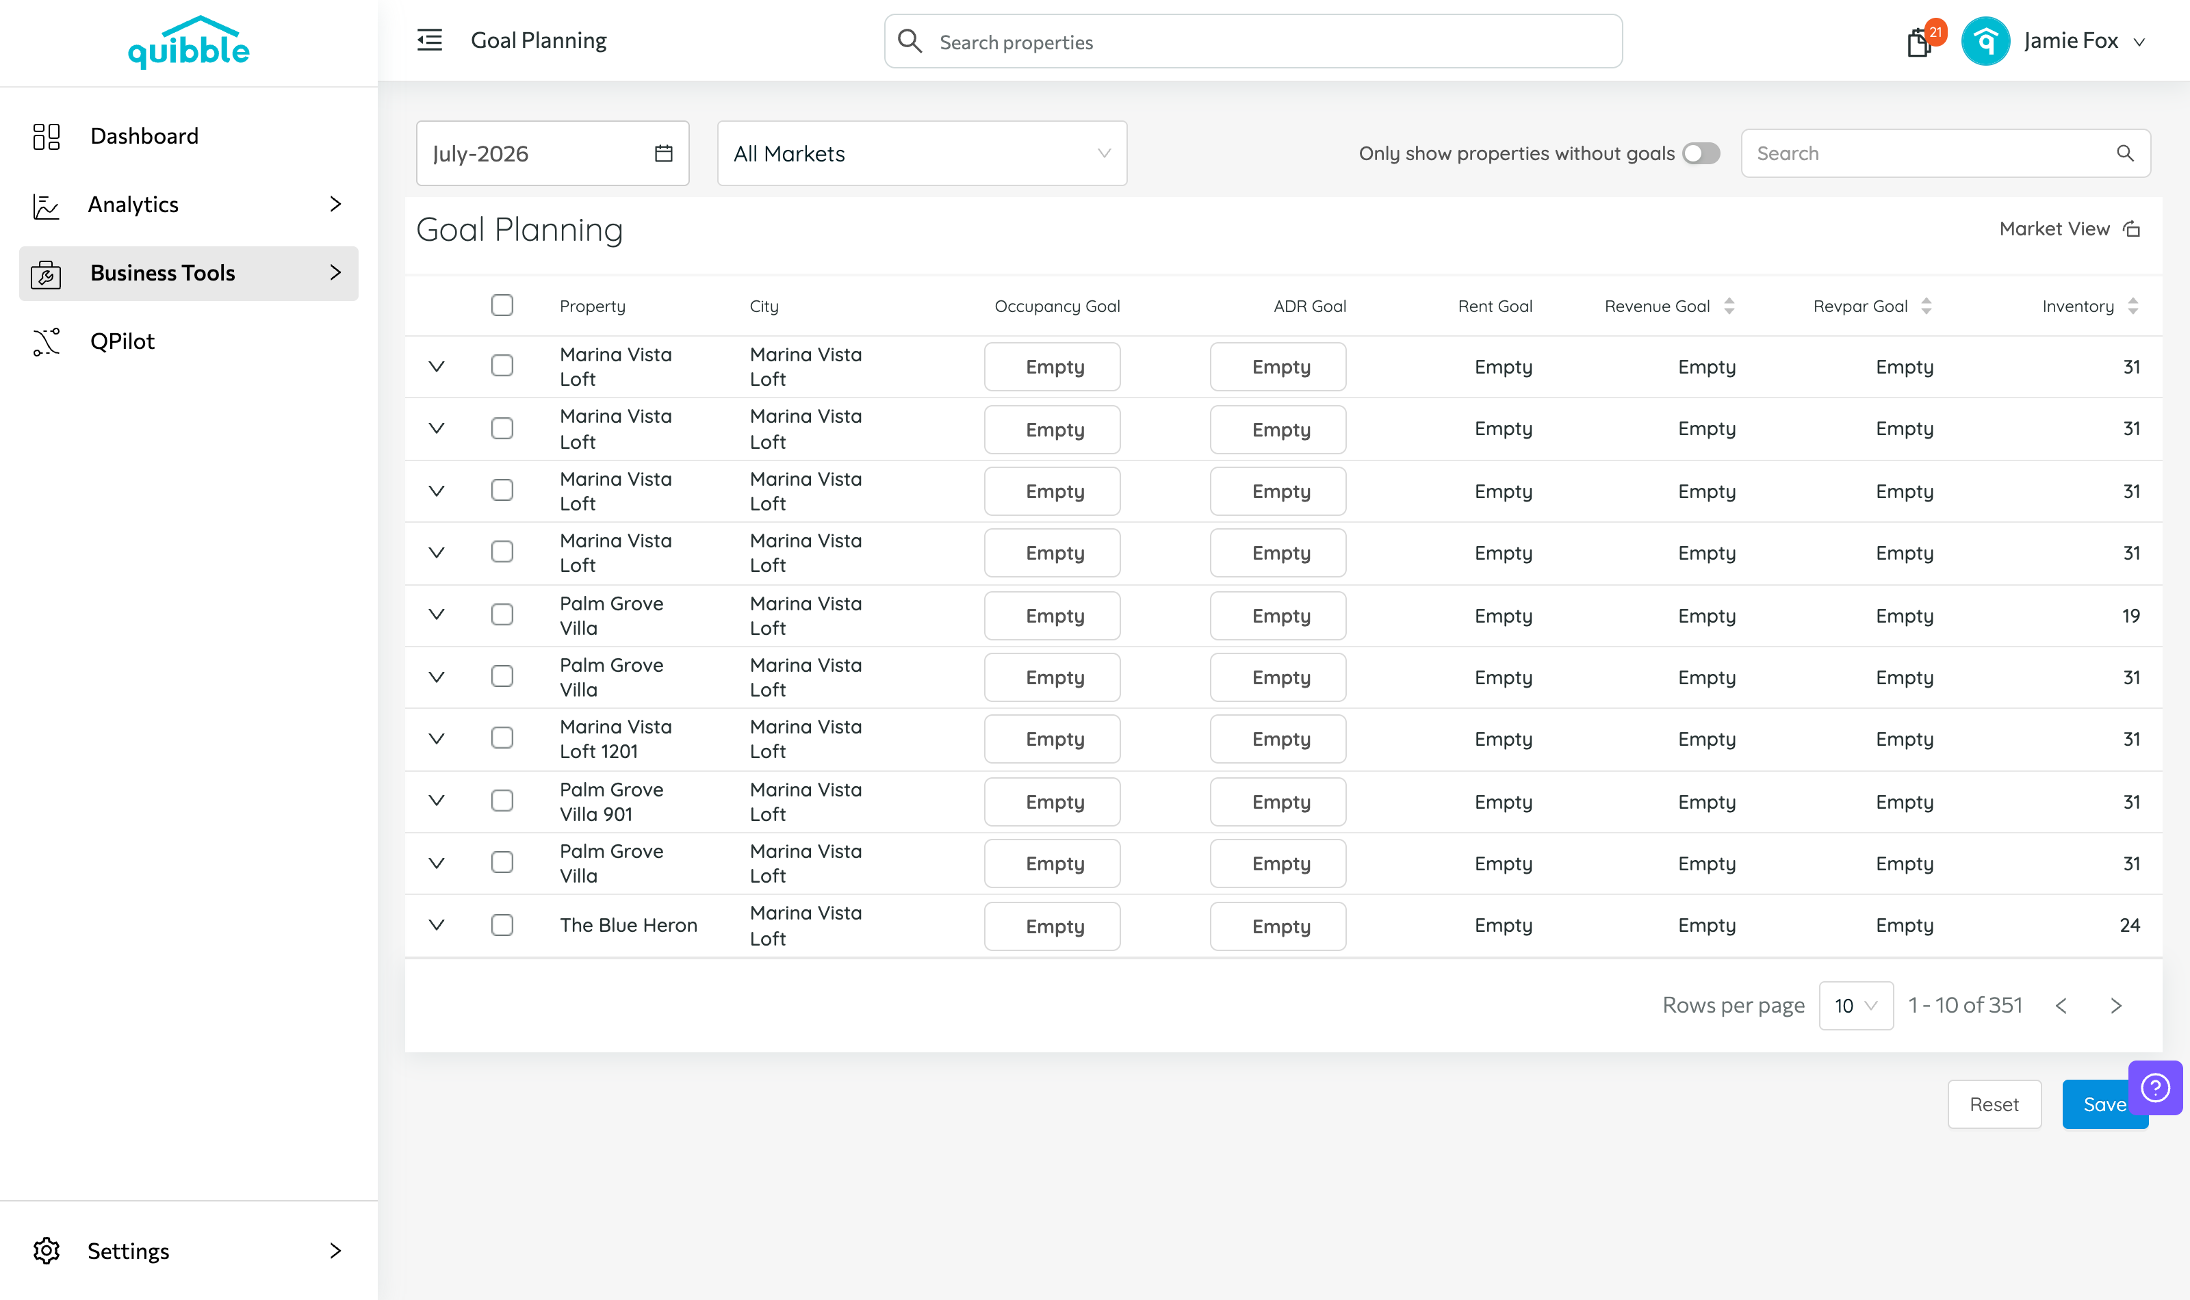
Task: Click the Market View switch icon
Action: tap(2131, 229)
